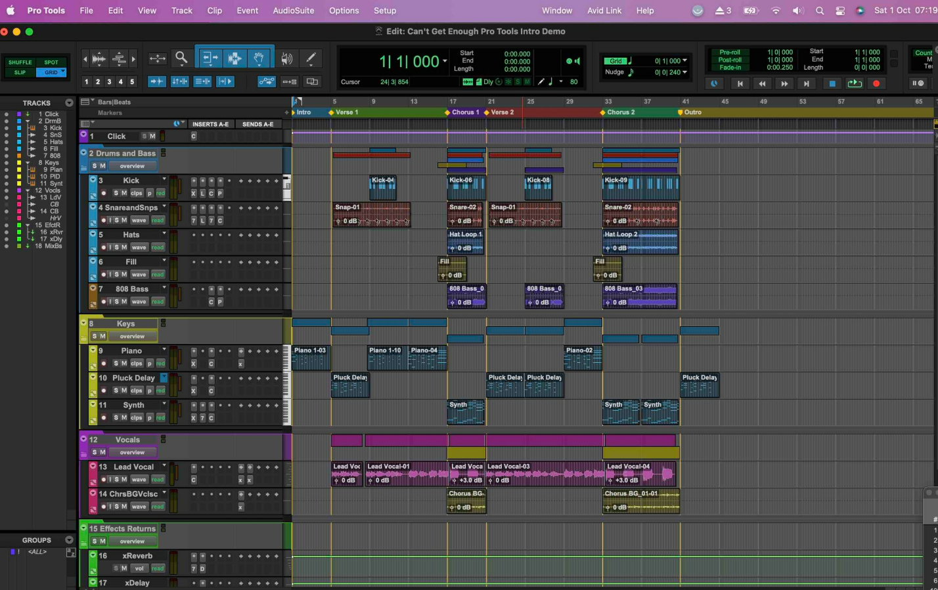The width and height of the screenshot is (938, 590).
Task: Open the Kick track name dropdown
Action: [164, 179]
